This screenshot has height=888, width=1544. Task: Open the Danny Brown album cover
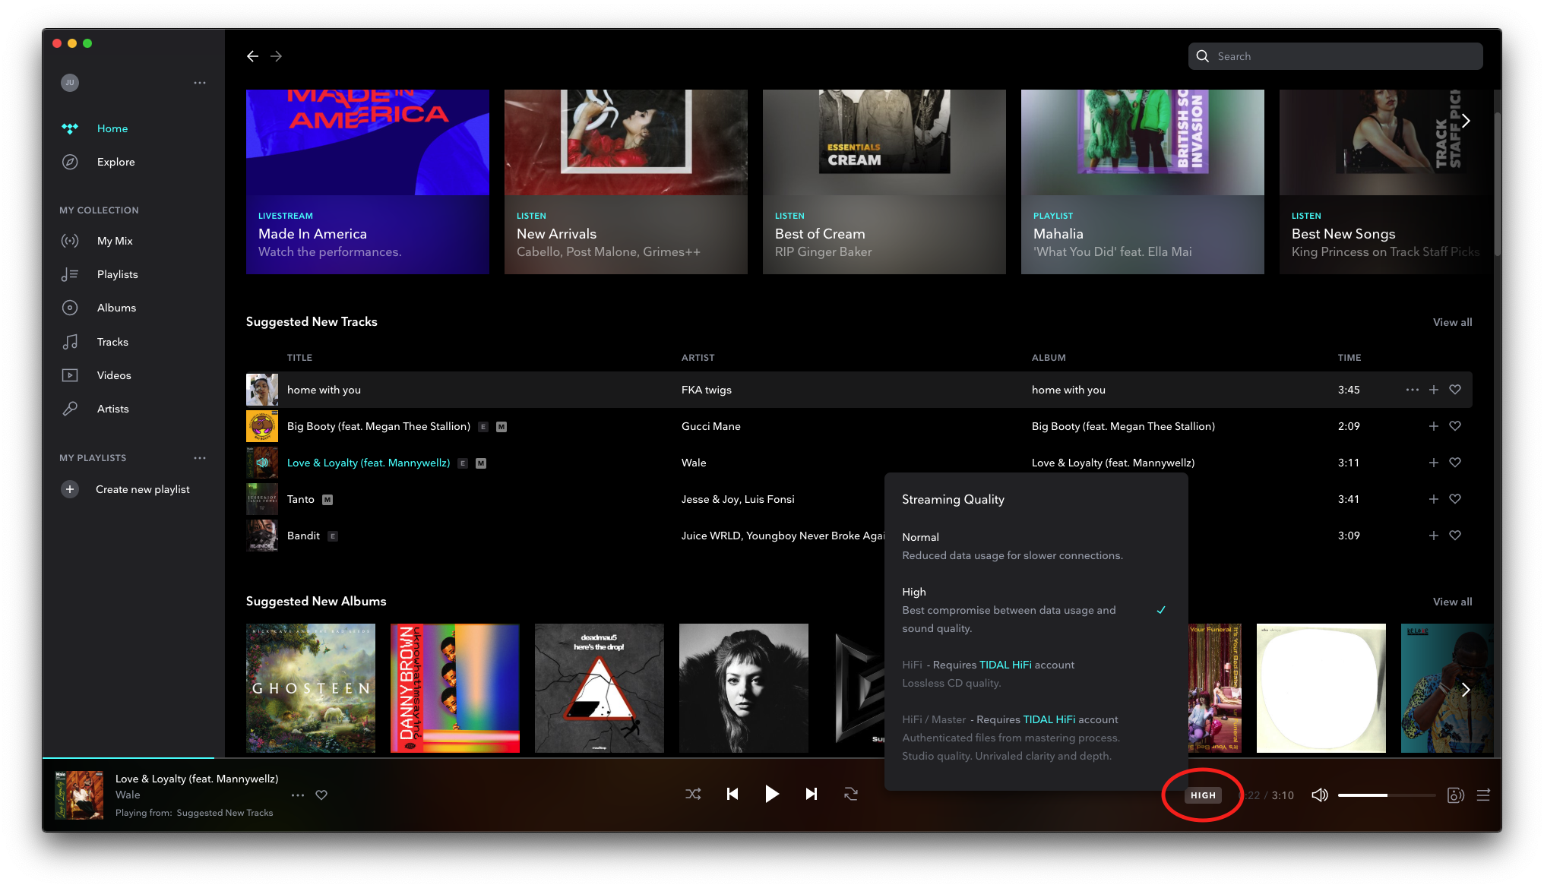click(x=455, y=688)
